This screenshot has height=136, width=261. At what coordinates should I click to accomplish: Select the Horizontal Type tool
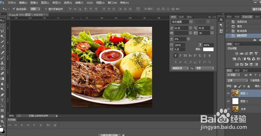2,100
